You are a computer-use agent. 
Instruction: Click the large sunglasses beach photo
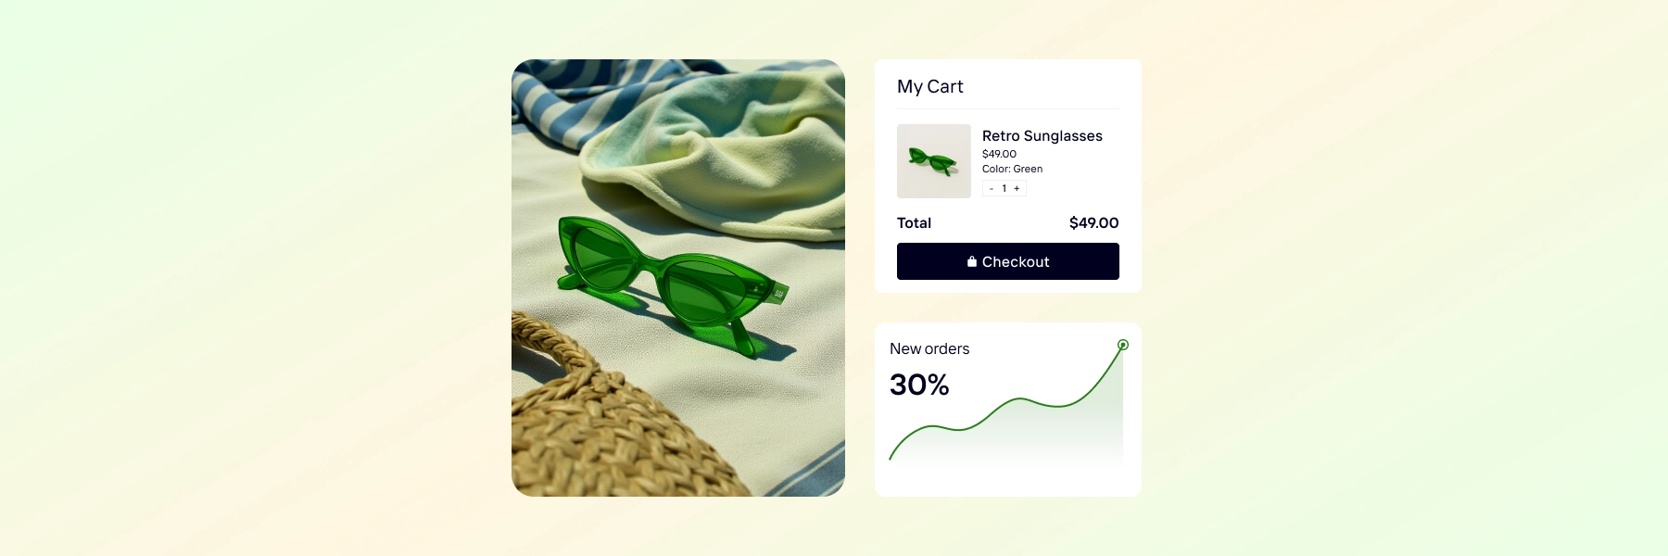[678, 278]
